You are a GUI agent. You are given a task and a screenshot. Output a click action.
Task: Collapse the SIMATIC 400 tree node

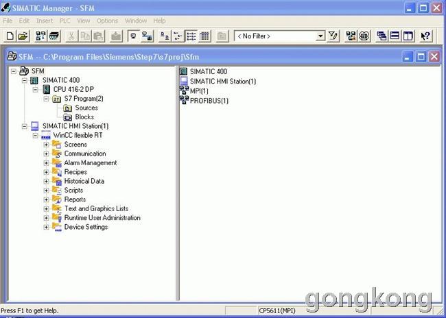point(25,80)
